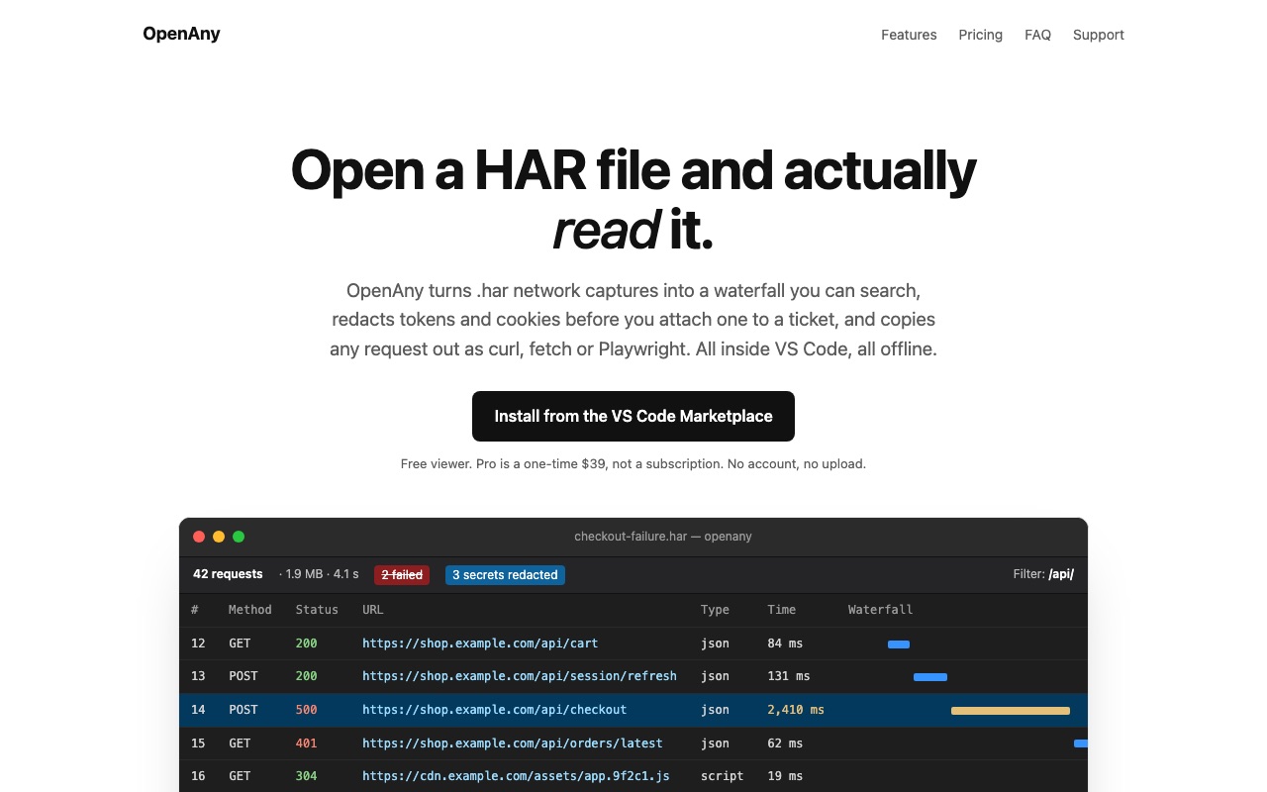Click the 131 ms time value
This screenshot has height=792, width=1267.
(x=789, y=676)
